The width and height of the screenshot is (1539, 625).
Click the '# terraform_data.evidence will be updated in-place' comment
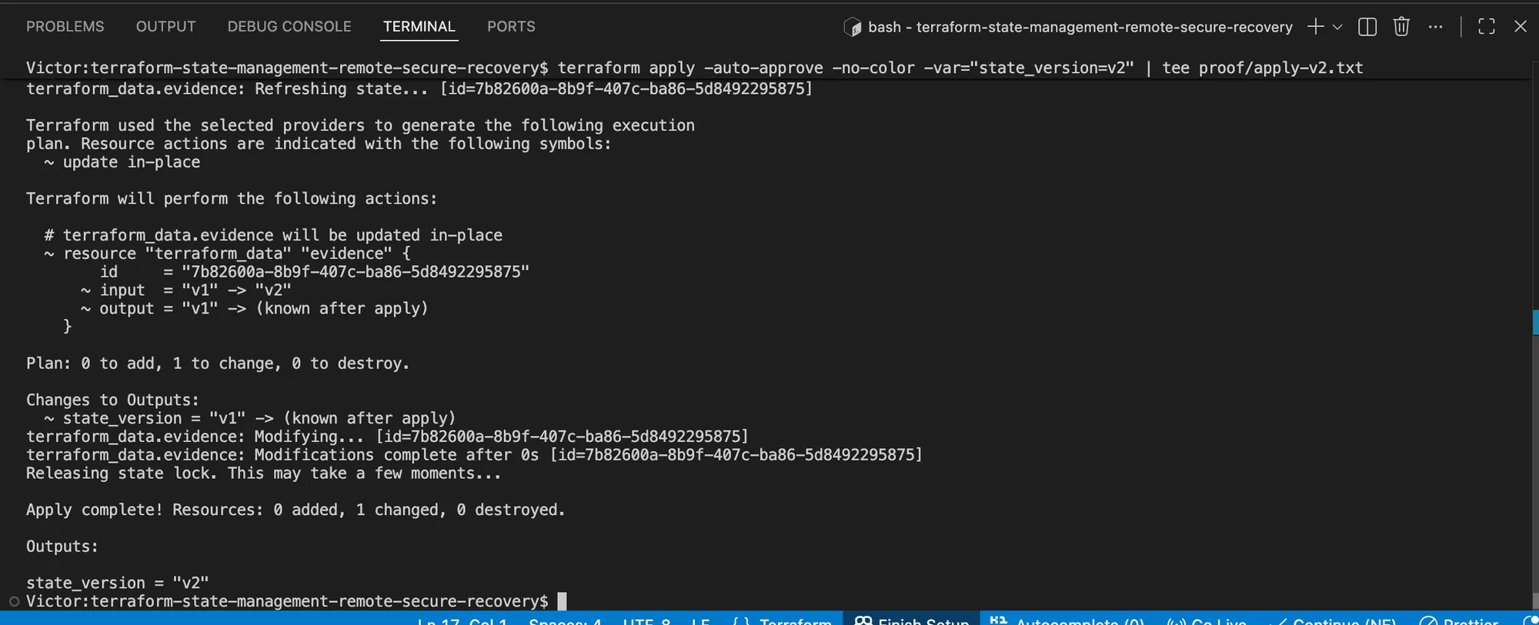[273, 235]
